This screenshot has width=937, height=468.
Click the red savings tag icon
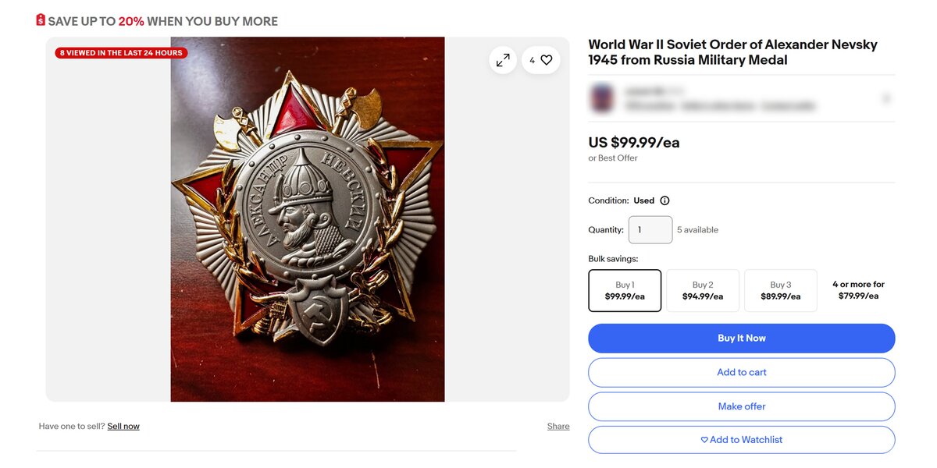tap(41, 20)
